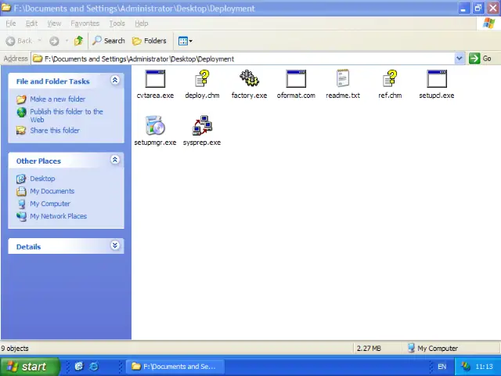Viewport: 501px width, 376px height.
Task: Go back with the Back button
Action: [x=19, y=41]
